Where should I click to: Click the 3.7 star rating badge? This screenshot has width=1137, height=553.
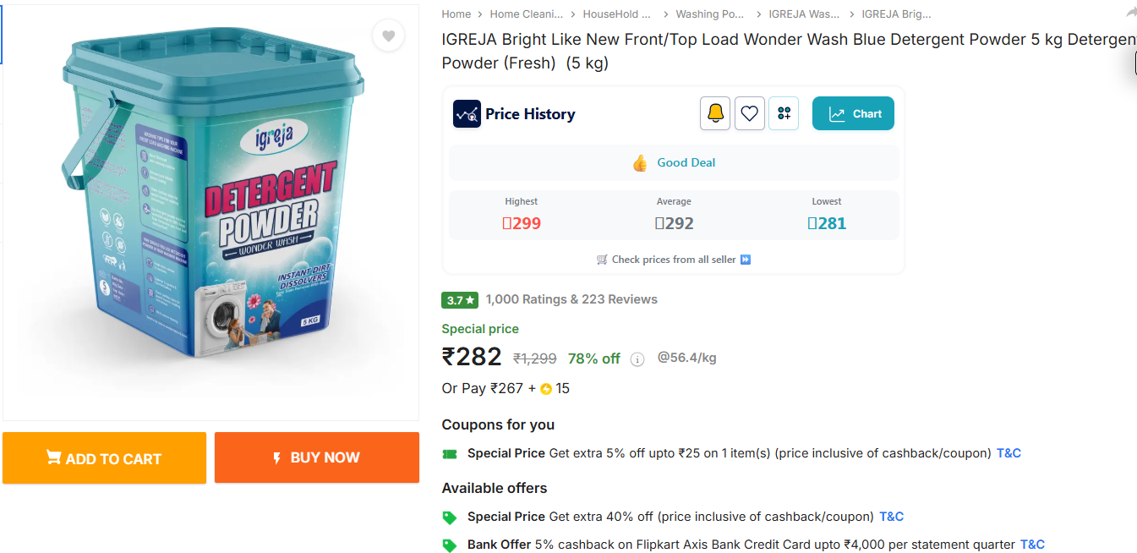coord(461,300)
